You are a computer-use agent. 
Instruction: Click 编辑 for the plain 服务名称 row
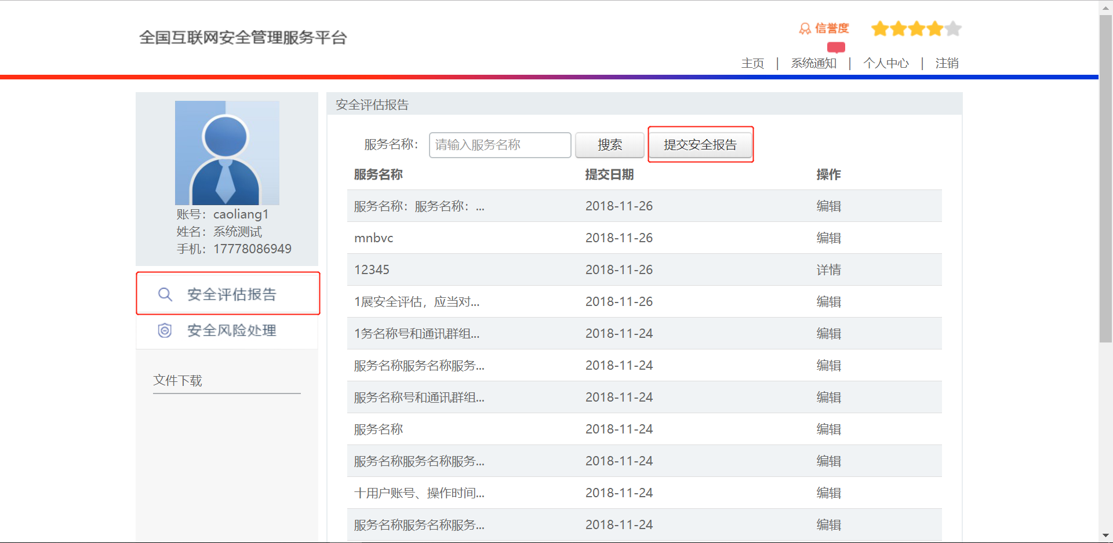pos(828,429)
